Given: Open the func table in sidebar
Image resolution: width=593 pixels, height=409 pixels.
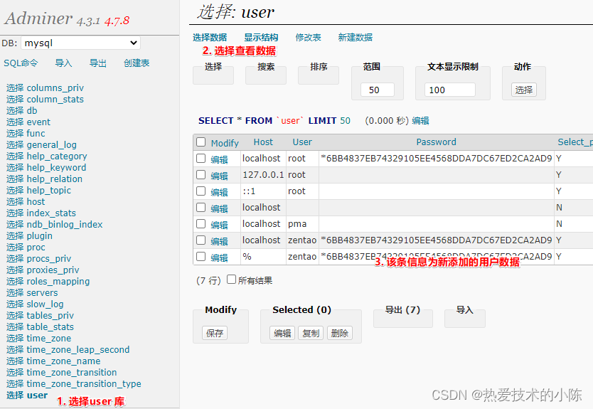Looking at the screenshot, I should (36, 134).
